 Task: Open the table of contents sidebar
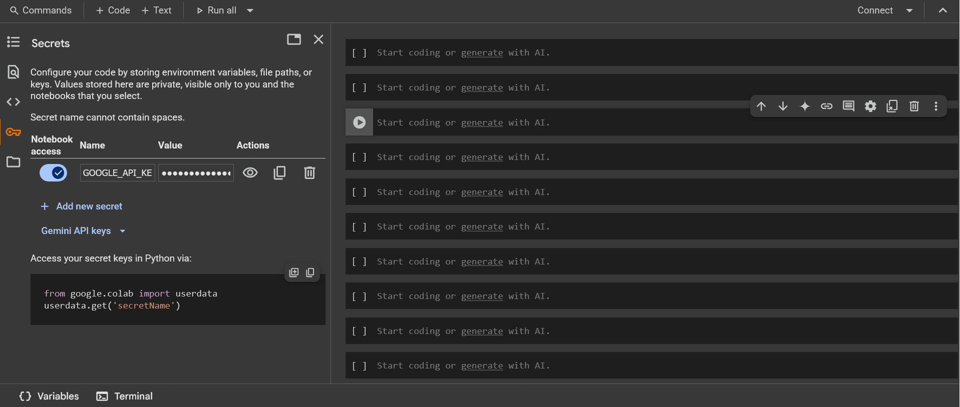pos(14,42)
